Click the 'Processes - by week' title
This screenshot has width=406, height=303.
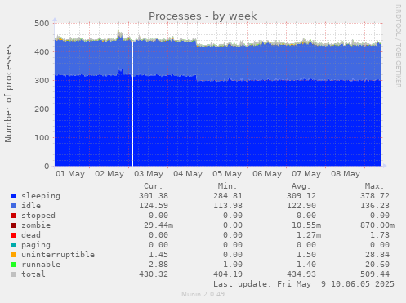[x=203, y=16]
